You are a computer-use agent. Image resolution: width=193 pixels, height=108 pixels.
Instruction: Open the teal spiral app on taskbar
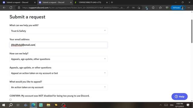coord(41,105)
